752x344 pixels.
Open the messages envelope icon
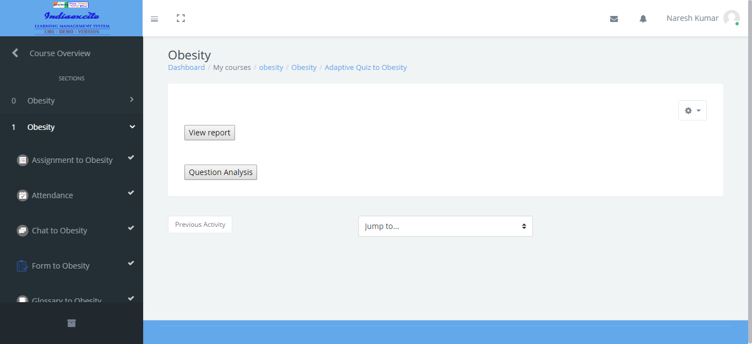[x=614, y=19]
